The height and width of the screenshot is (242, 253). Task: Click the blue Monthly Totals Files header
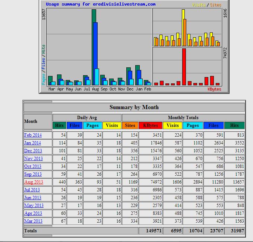pos(214,125)
